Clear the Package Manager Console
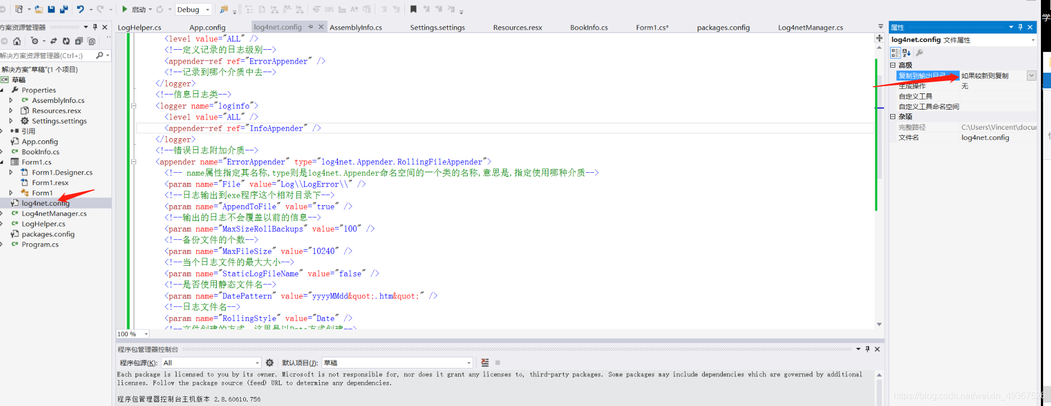 point(485,362)
